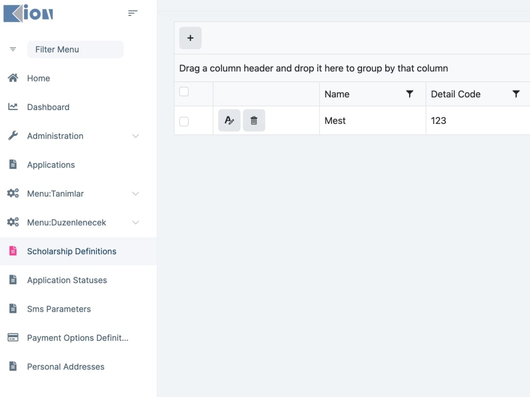
Task: Go to Dashboard page
Action: (x=48, y=107)
